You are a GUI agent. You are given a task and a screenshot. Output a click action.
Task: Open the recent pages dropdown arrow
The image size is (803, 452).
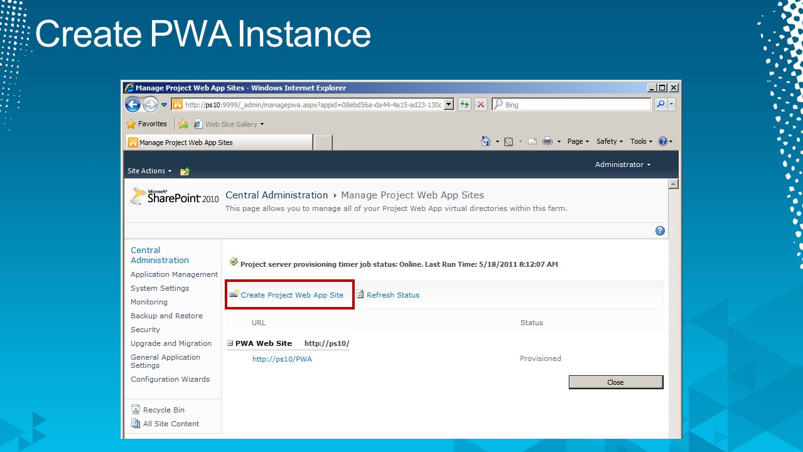tap(164, 105)
